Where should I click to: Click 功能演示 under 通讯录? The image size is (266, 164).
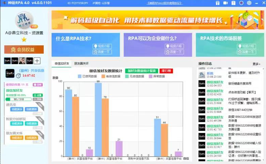tap(17, 109)
